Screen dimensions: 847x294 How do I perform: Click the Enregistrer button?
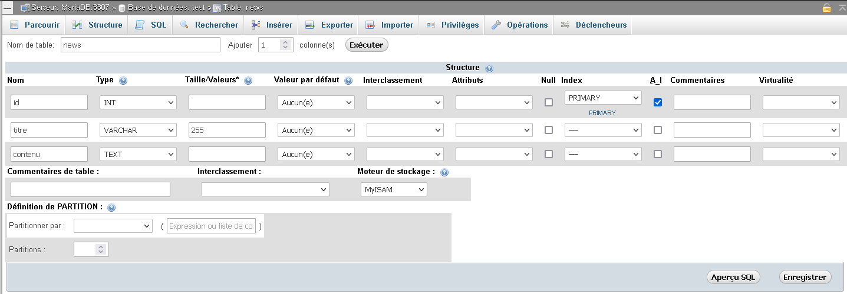[x=805, y=277]
